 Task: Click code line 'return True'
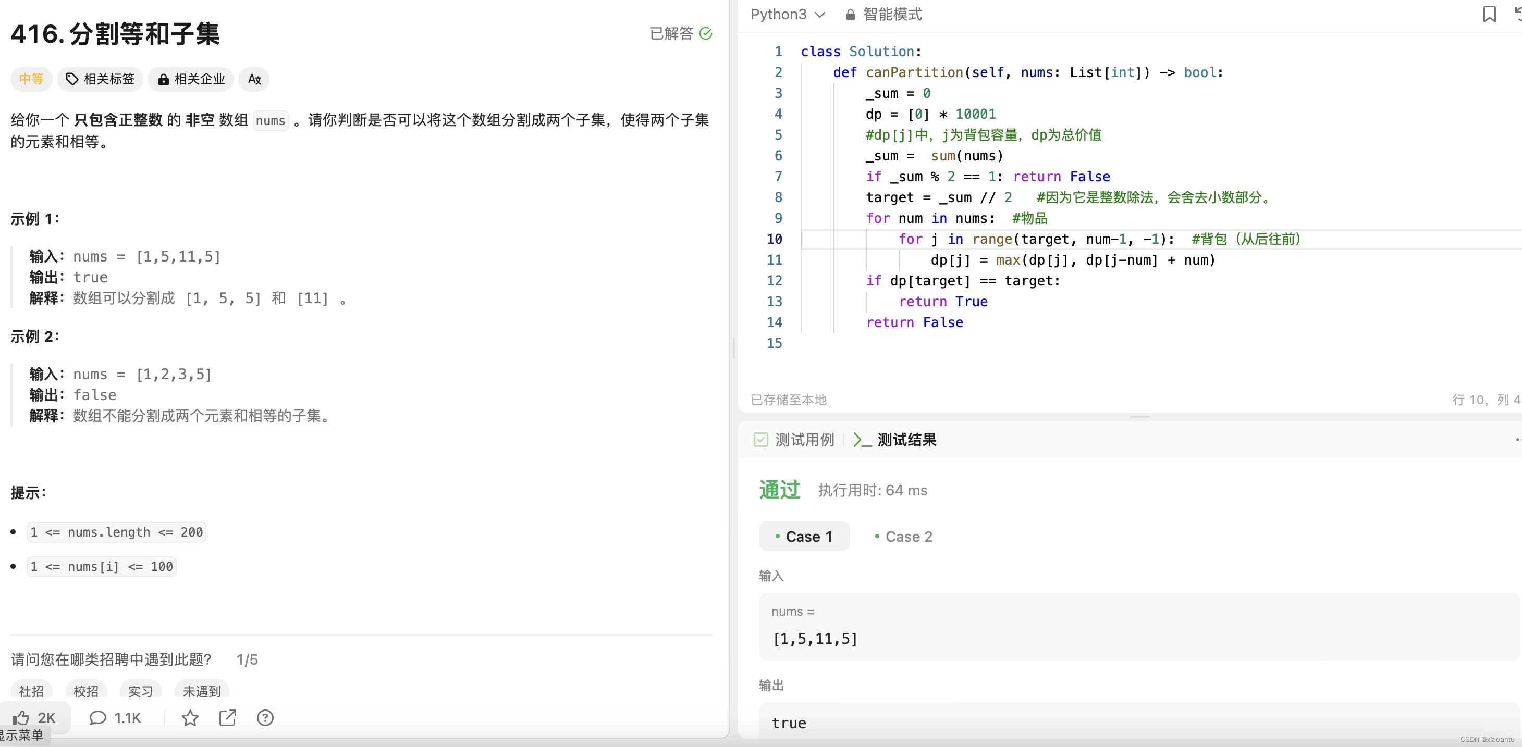(943, 302)
